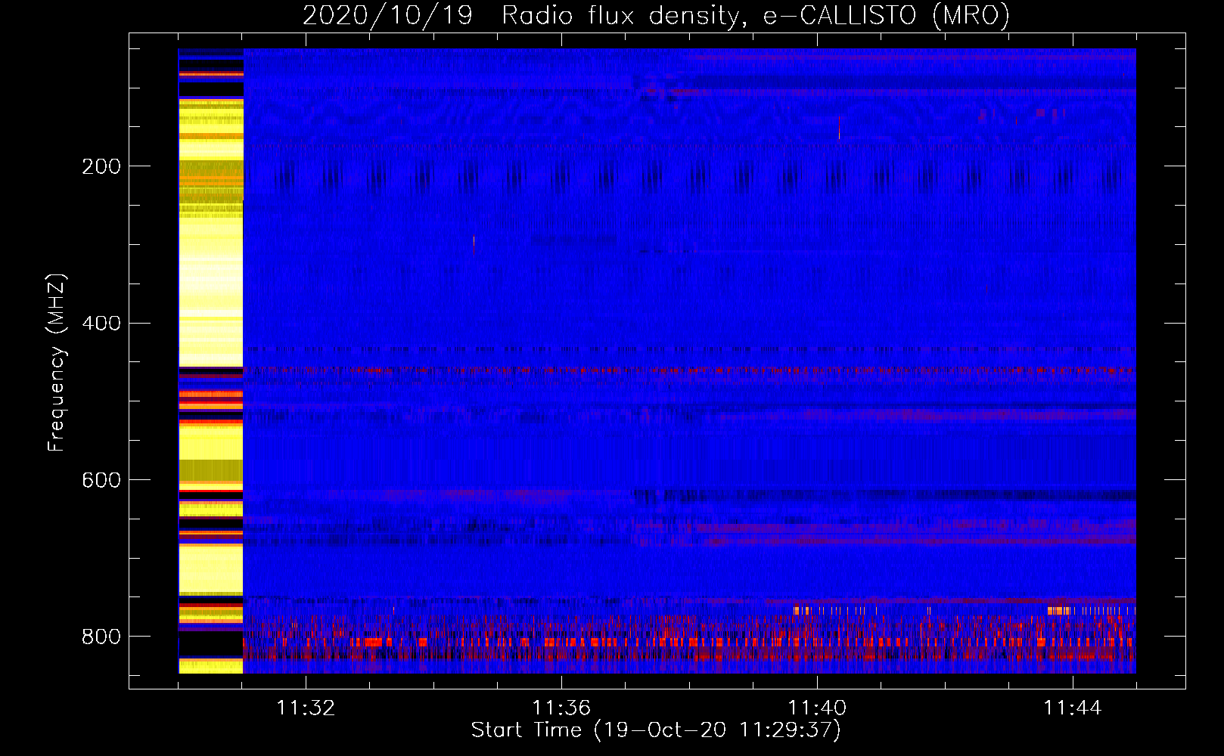Click the '400' frequency tick label
The width and height of the screenshot is (1224, 756).
click(101, 324)
